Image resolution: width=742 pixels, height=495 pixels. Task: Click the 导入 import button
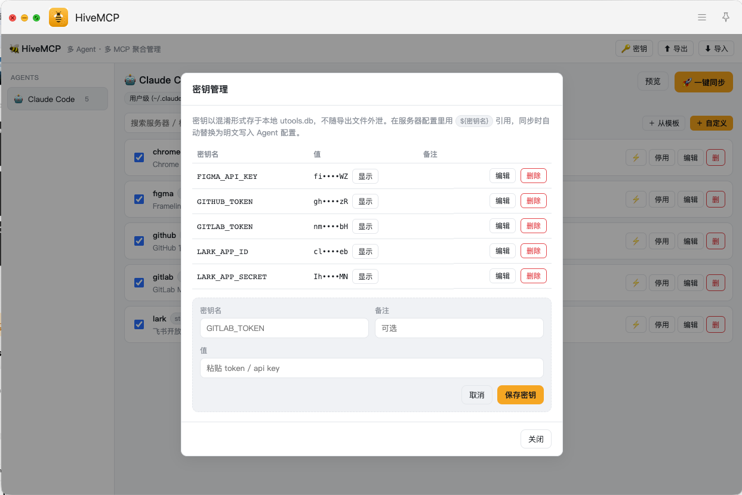(716, 48)
